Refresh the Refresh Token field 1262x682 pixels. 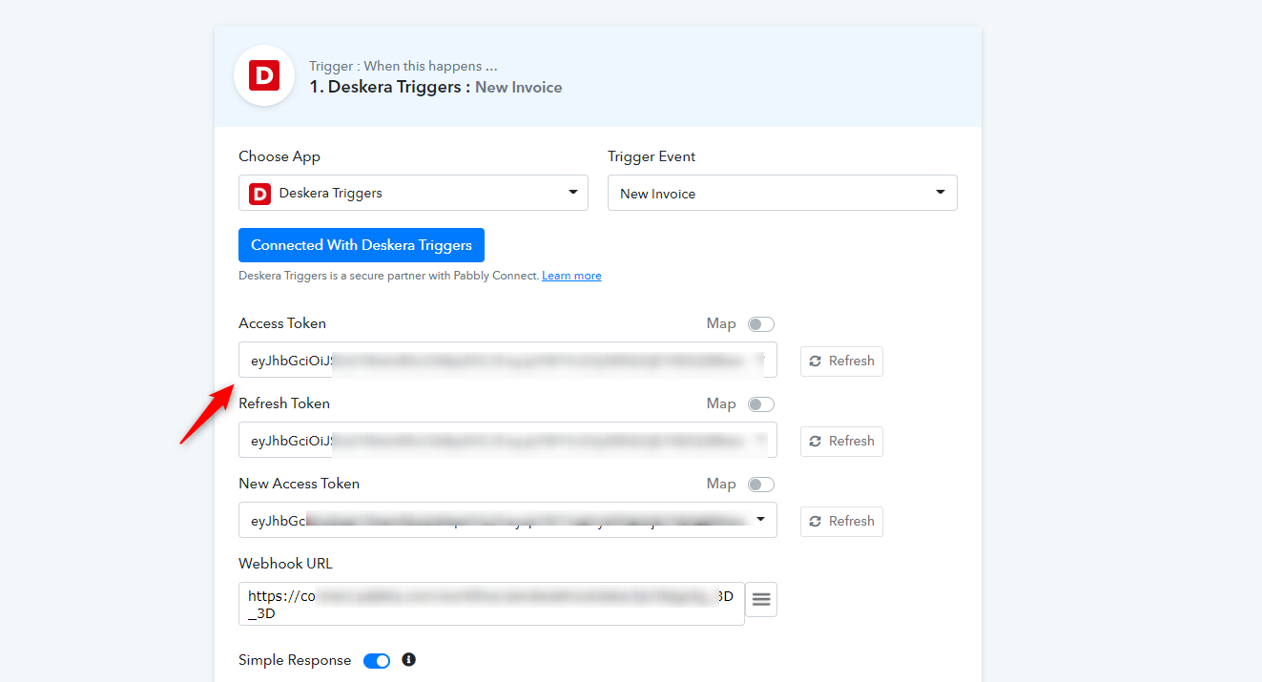841,442
